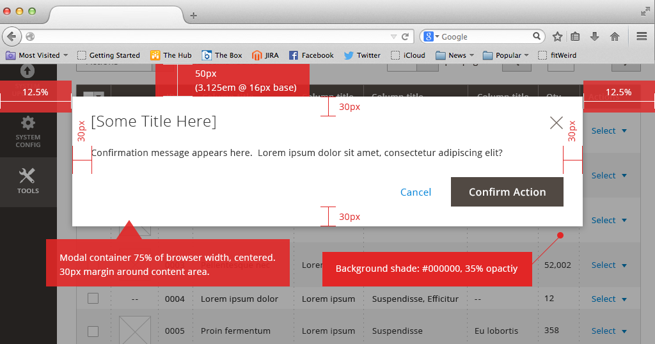
Task: Open the fitWeird bookmark
Action: tap(557, 55)
